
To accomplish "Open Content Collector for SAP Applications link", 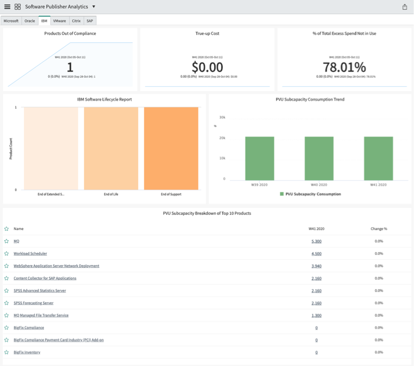I will pos(45,278).
